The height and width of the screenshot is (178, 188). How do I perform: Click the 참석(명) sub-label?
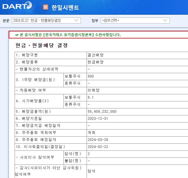[x=73, y=154]
